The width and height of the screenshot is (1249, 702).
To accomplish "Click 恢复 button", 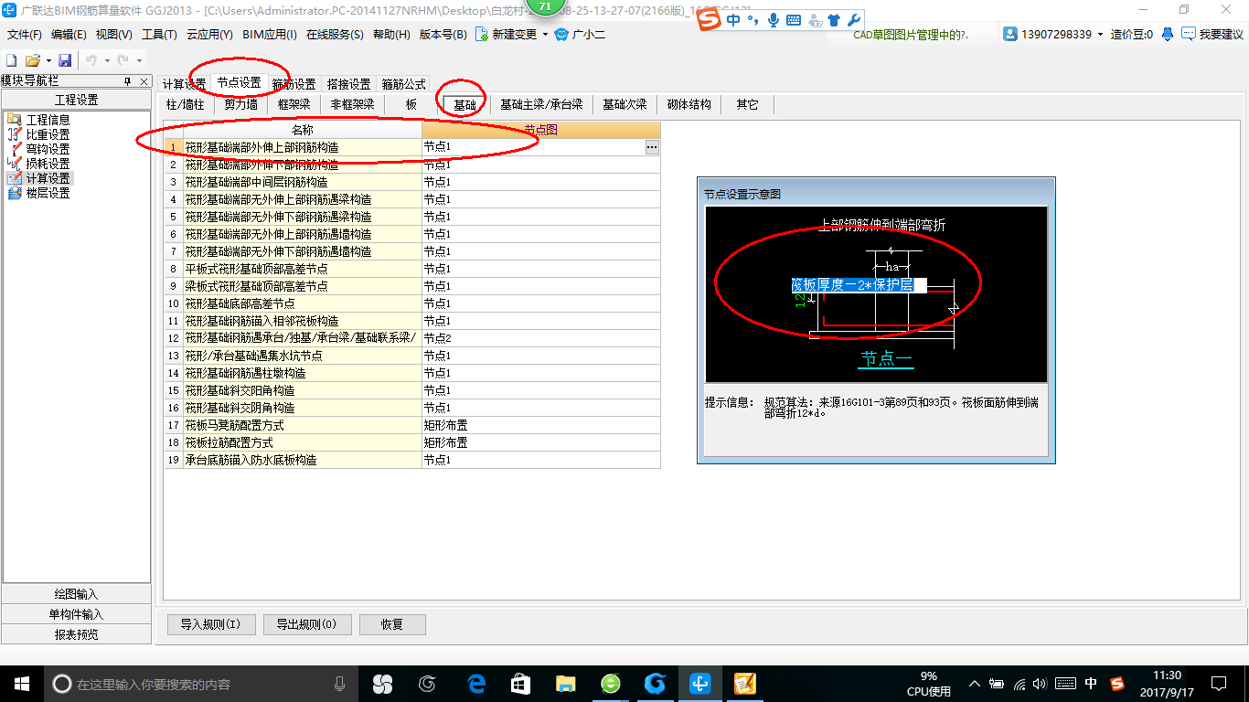I will pyautogui.click(x=392, y=624).
